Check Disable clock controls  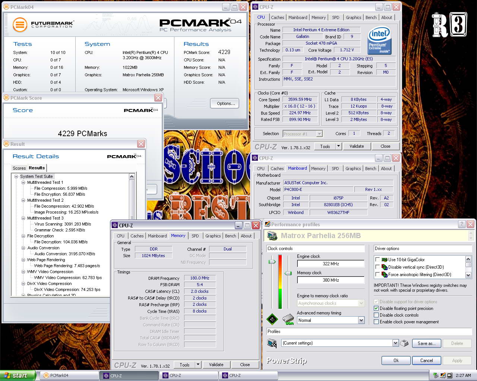point(376,315)
